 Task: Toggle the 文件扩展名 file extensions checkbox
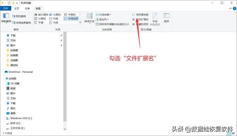pos(134,20)
